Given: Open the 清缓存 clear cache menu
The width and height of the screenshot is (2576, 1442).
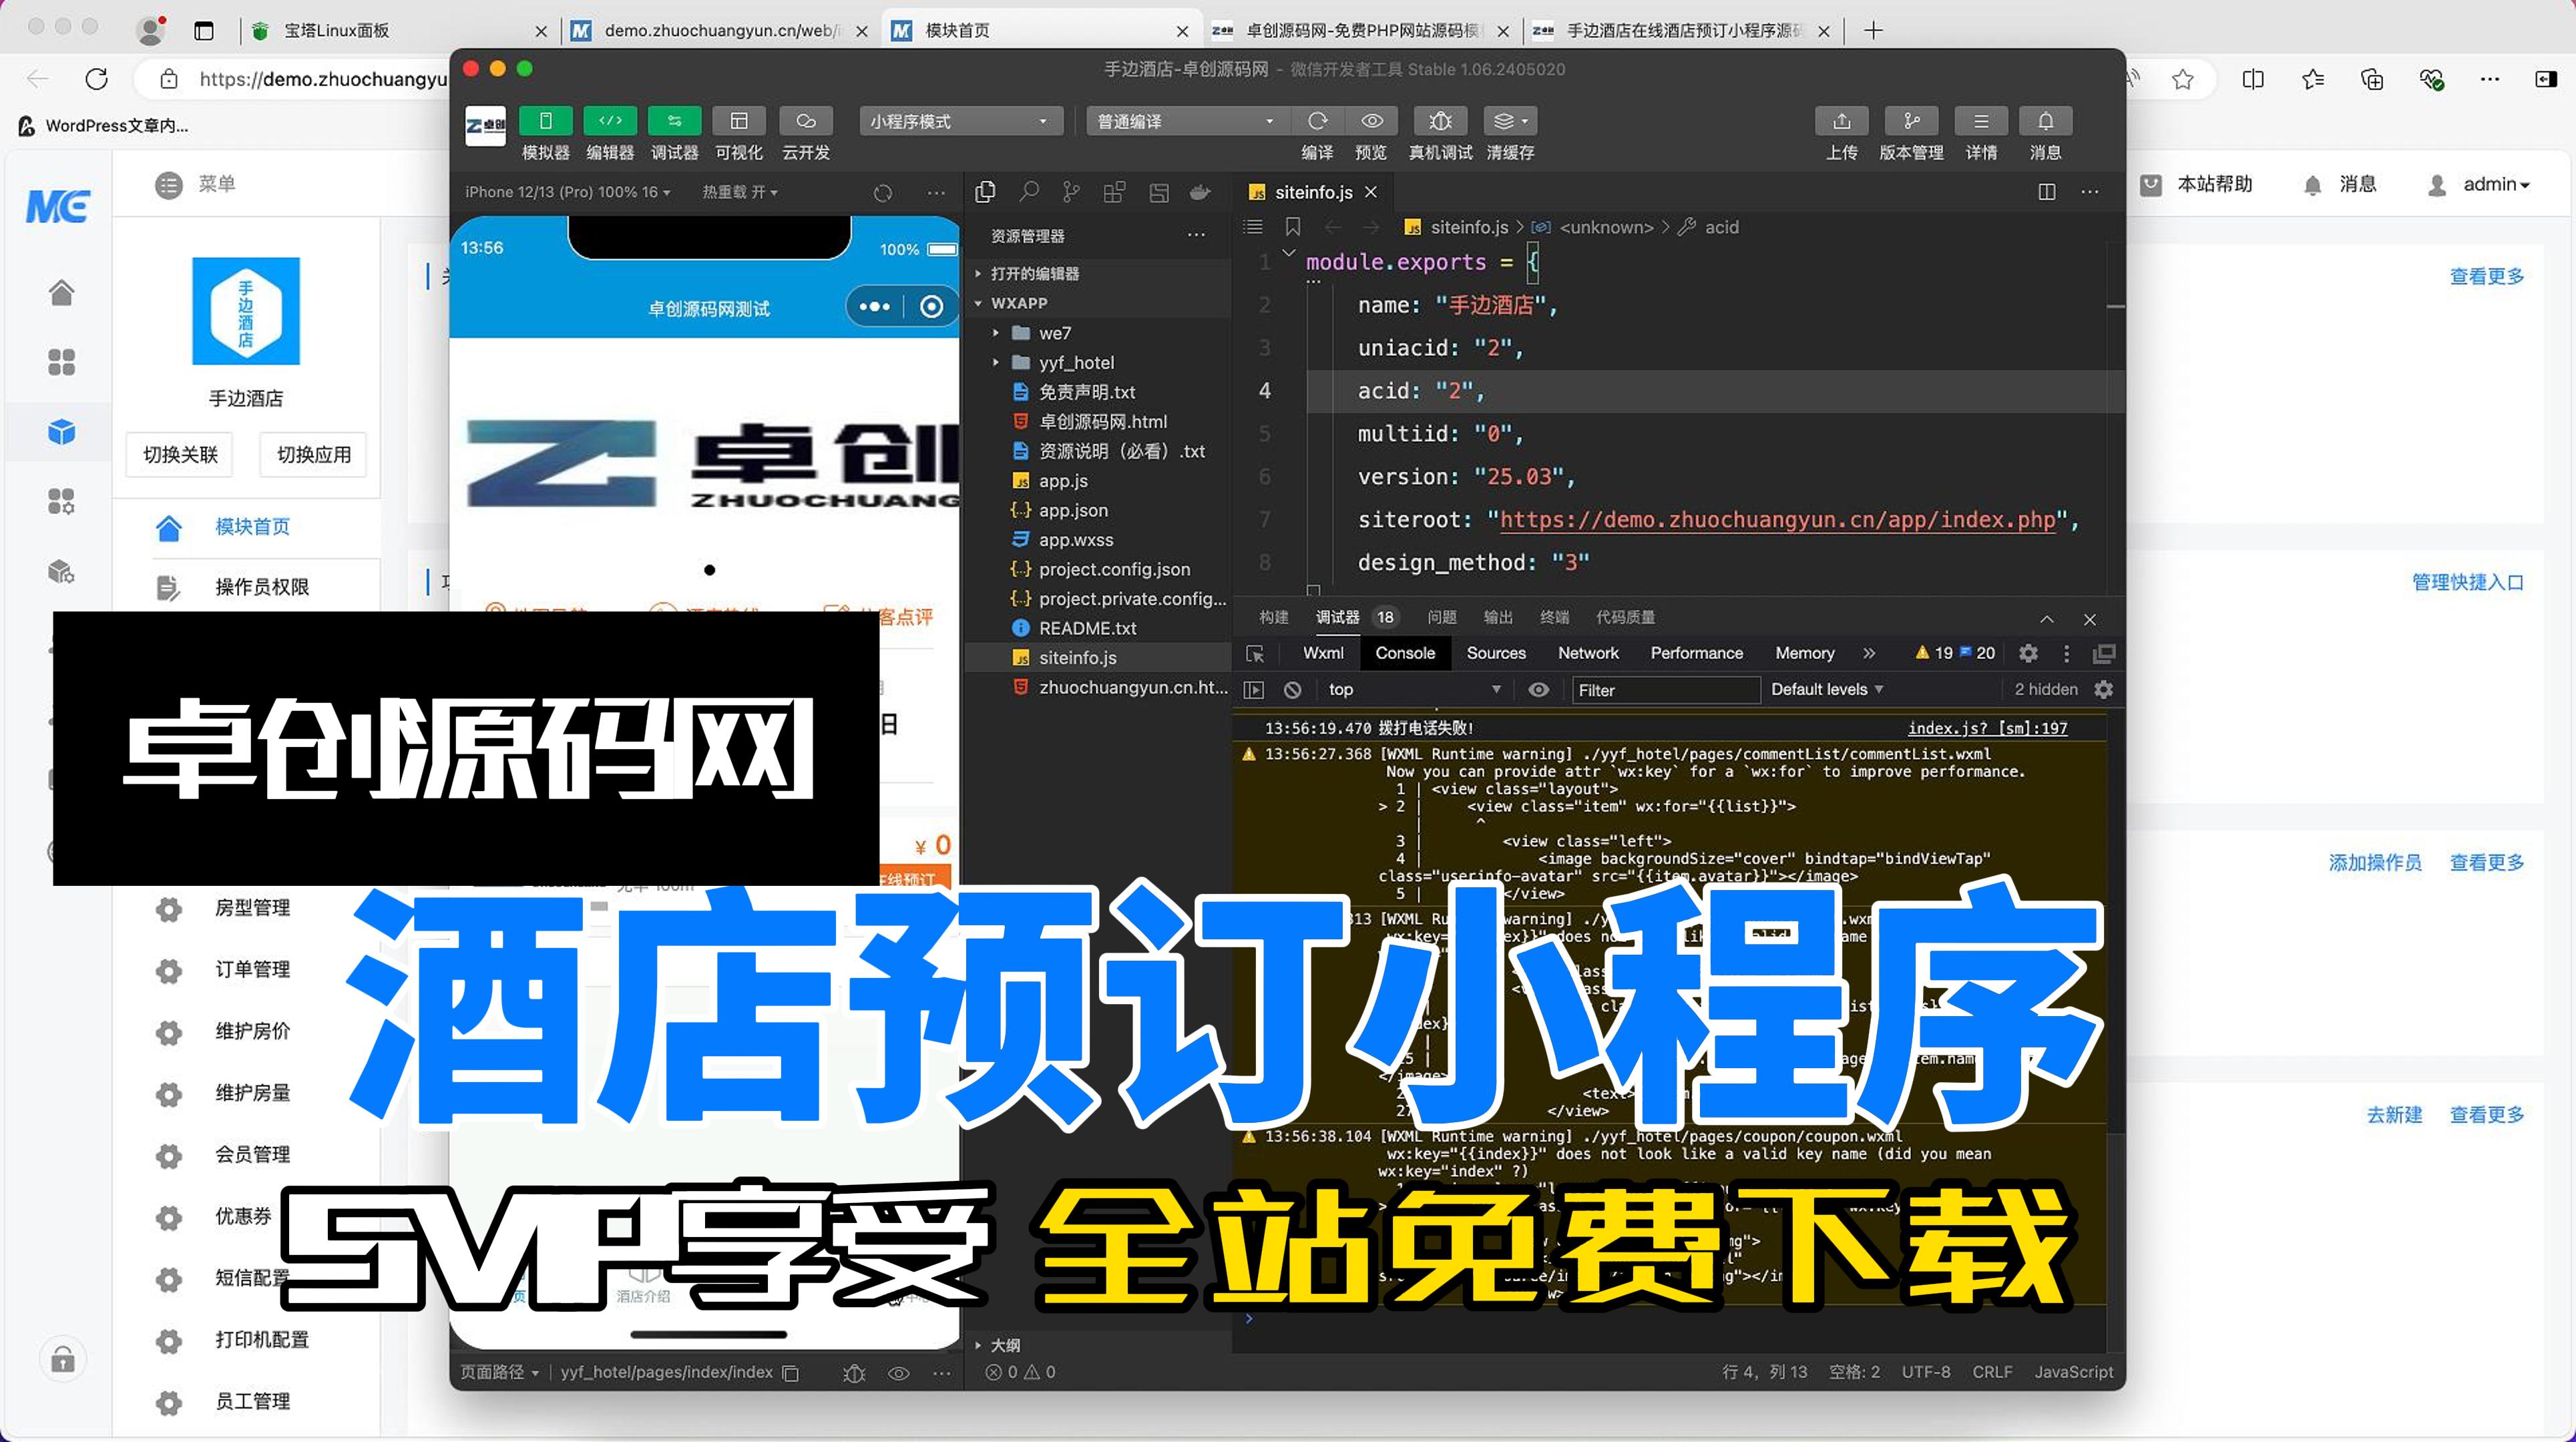Looking at the screenshot, I should (1510, 121).
